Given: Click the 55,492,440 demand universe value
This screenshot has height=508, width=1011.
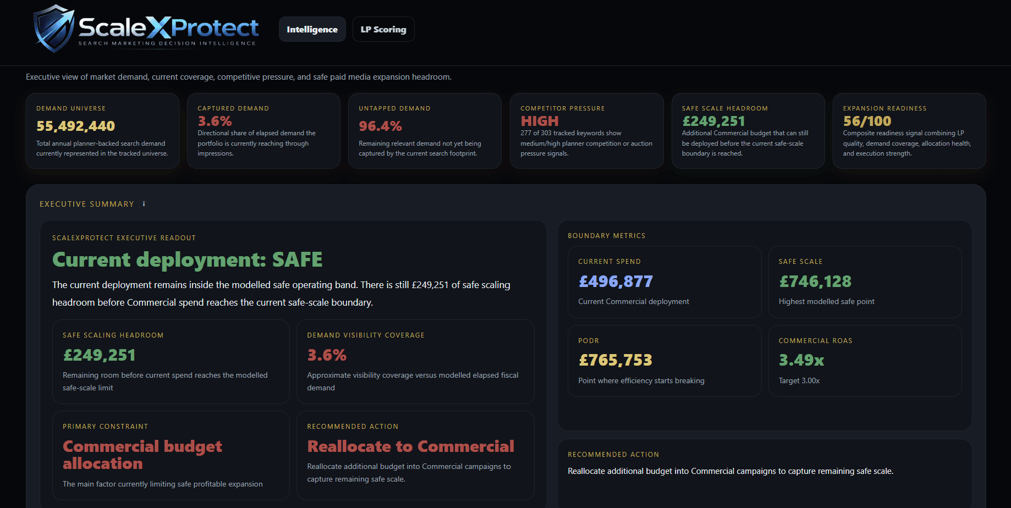Looking at the screenshot, I should [x=76, y=126].
